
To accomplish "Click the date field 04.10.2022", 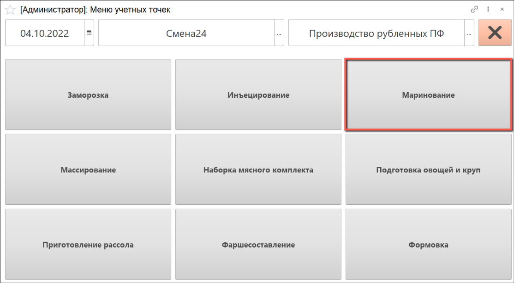I will click(x=45, y=33).
